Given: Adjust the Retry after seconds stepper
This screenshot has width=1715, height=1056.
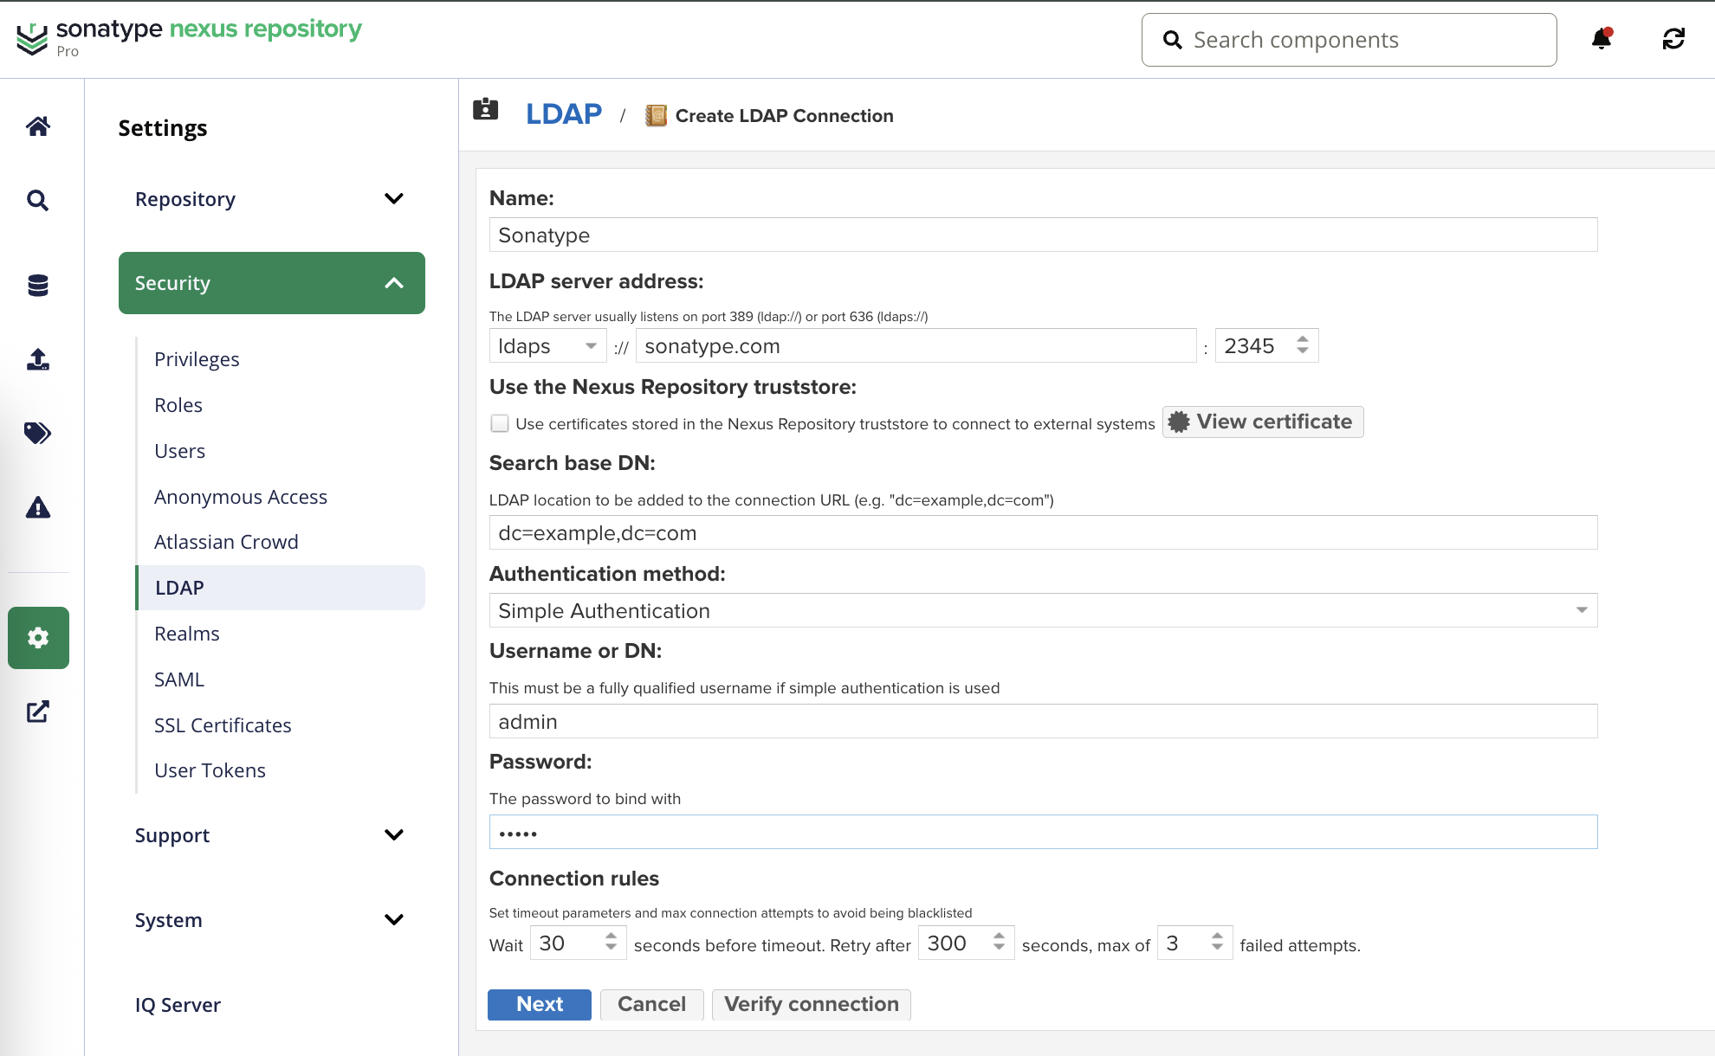Looking at the screenshot, I should click(999, 943).
